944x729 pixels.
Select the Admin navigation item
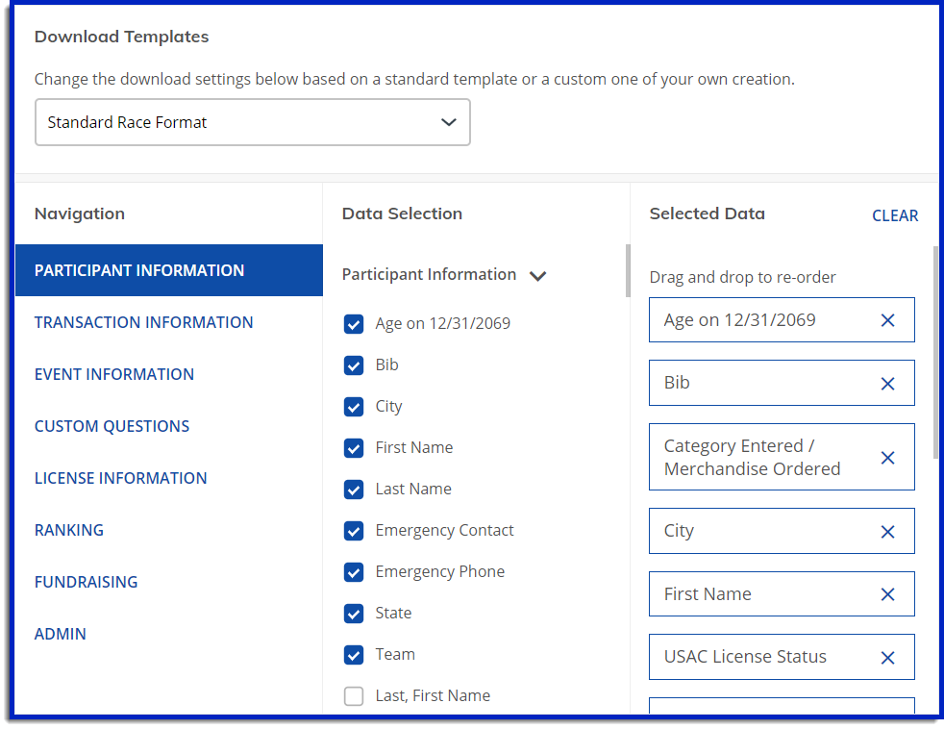(x=61, y=634)
